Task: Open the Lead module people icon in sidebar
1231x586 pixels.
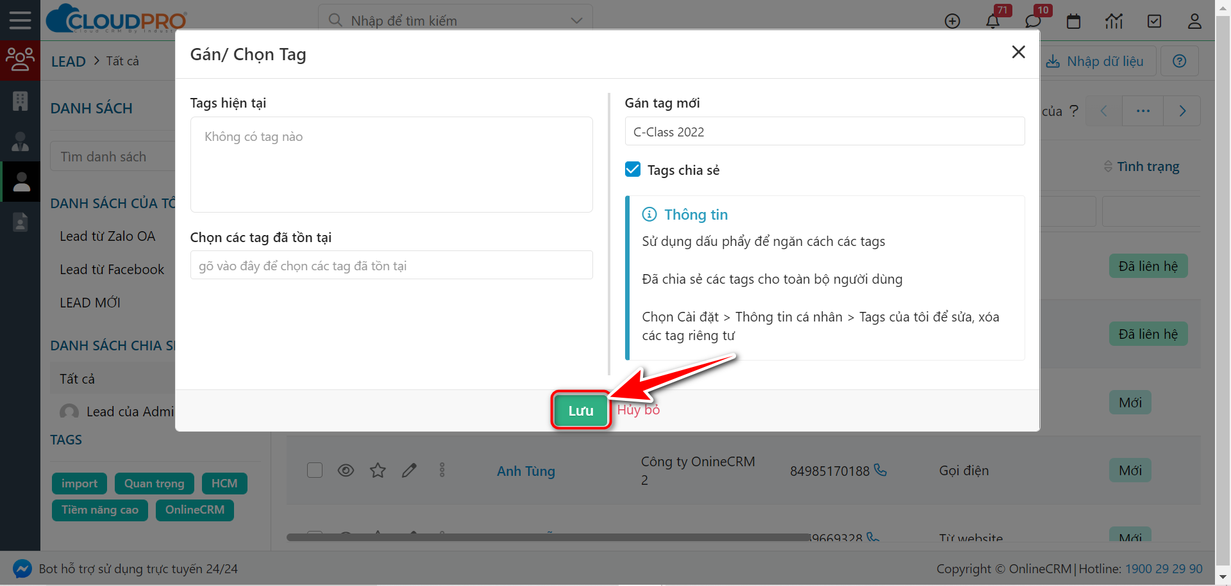Action: click(x=20, y=59)
